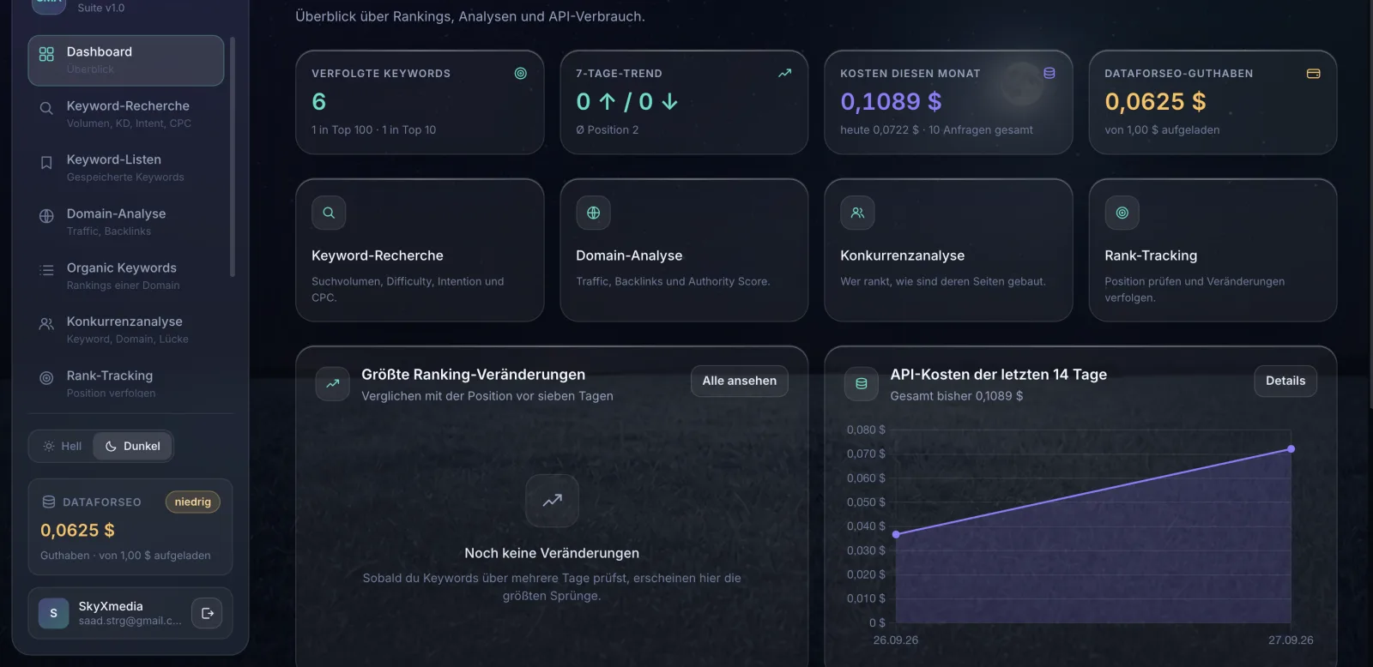Click the Details button for API-Kosten

pos(1285,381)
